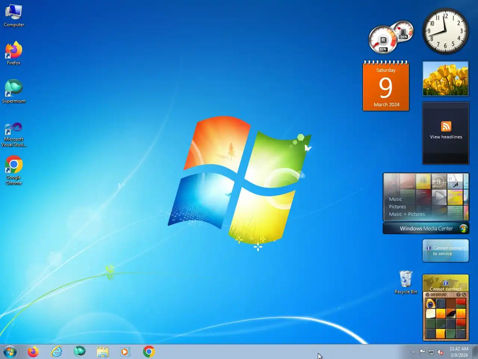478x359 pixels.
Task: Launch Firefox from the taskbar
Action: (x=33, y=352)
